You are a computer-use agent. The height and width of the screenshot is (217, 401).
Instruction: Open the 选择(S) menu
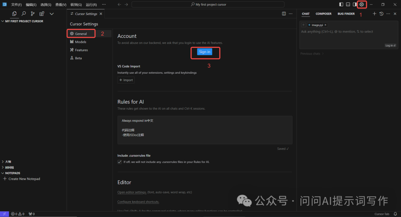coord(46,4)
